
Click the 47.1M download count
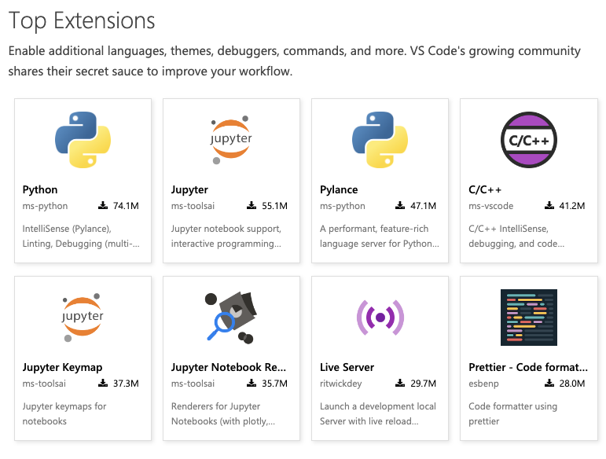pyautogui.click(x=423, y=206)
